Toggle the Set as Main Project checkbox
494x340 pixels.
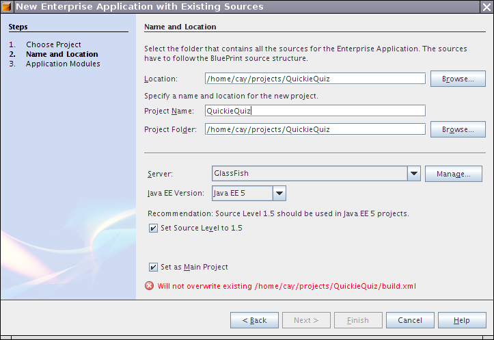[153, 267]
